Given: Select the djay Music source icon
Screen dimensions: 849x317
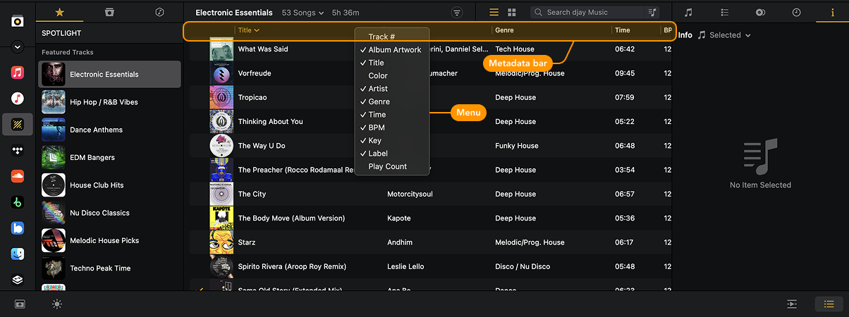Looking at the screenshot, I should tap(18, 124).
